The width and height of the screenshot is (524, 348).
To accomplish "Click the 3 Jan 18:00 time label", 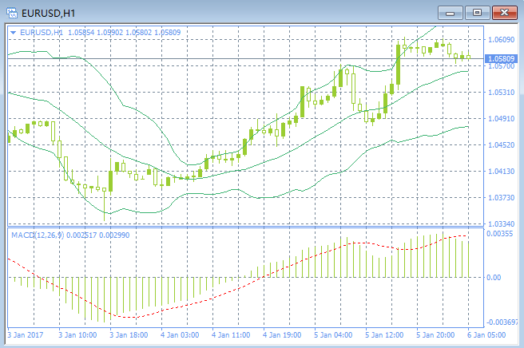I will [x=129, y=335].
